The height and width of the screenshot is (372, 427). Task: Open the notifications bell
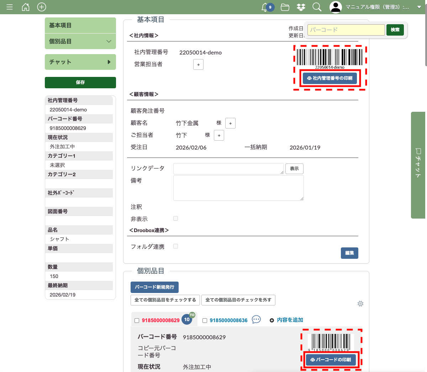(265, 7)
